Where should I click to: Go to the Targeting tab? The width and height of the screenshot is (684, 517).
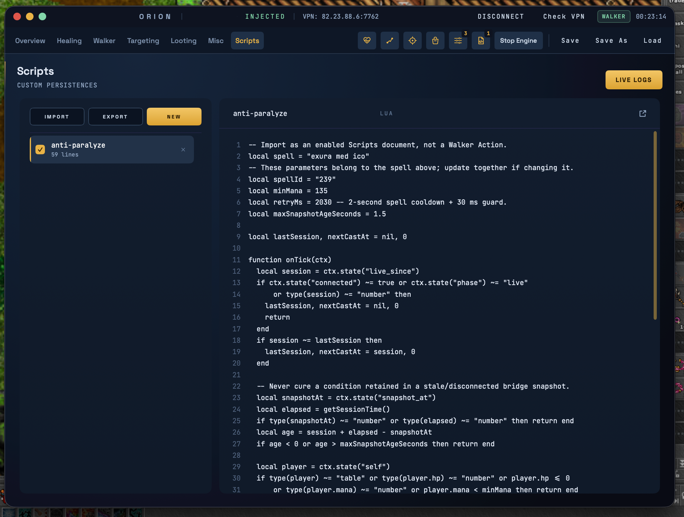pos(143,41)
